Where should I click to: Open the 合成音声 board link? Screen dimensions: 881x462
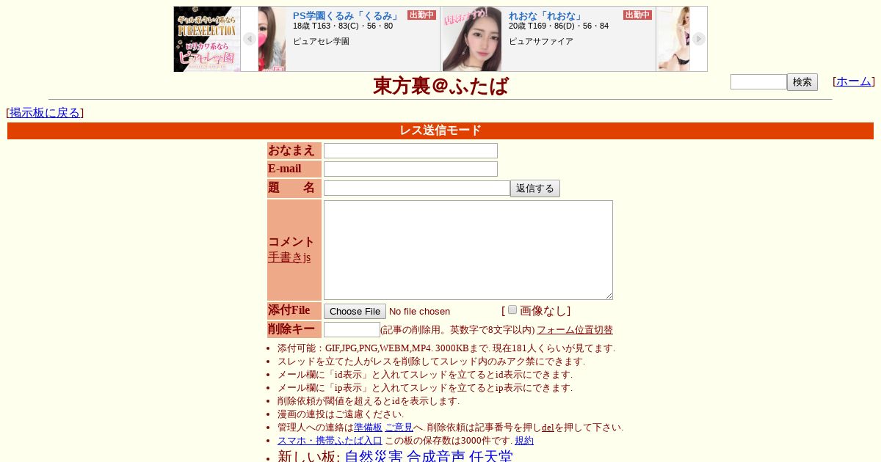pos(436,456)
